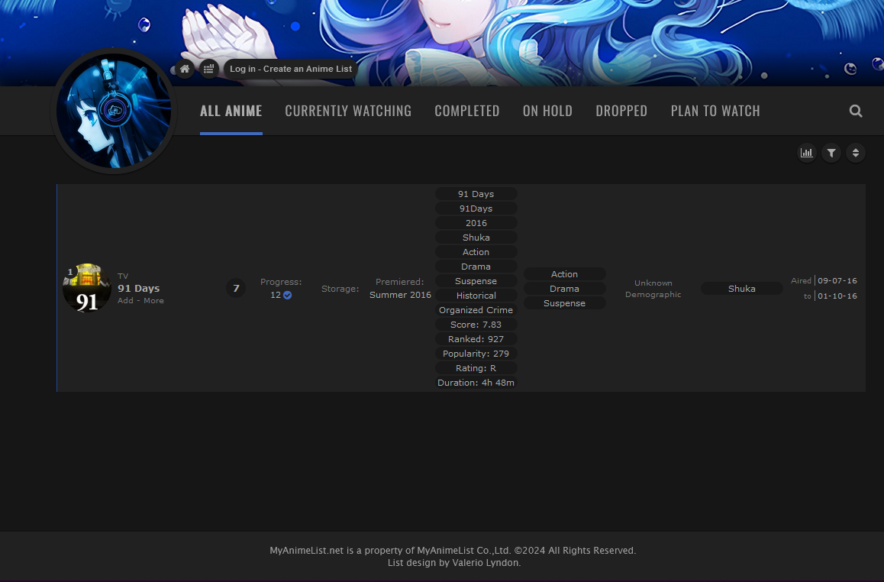
Task: Go to the Plan to Watch tab
Action: point(715,111)
